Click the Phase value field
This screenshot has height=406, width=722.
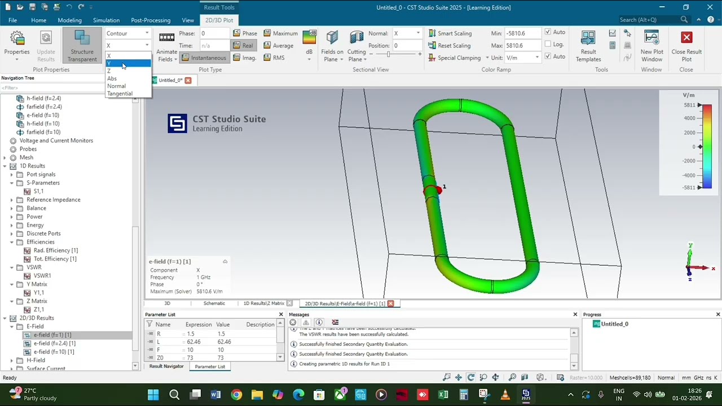(x=214, y=33)
